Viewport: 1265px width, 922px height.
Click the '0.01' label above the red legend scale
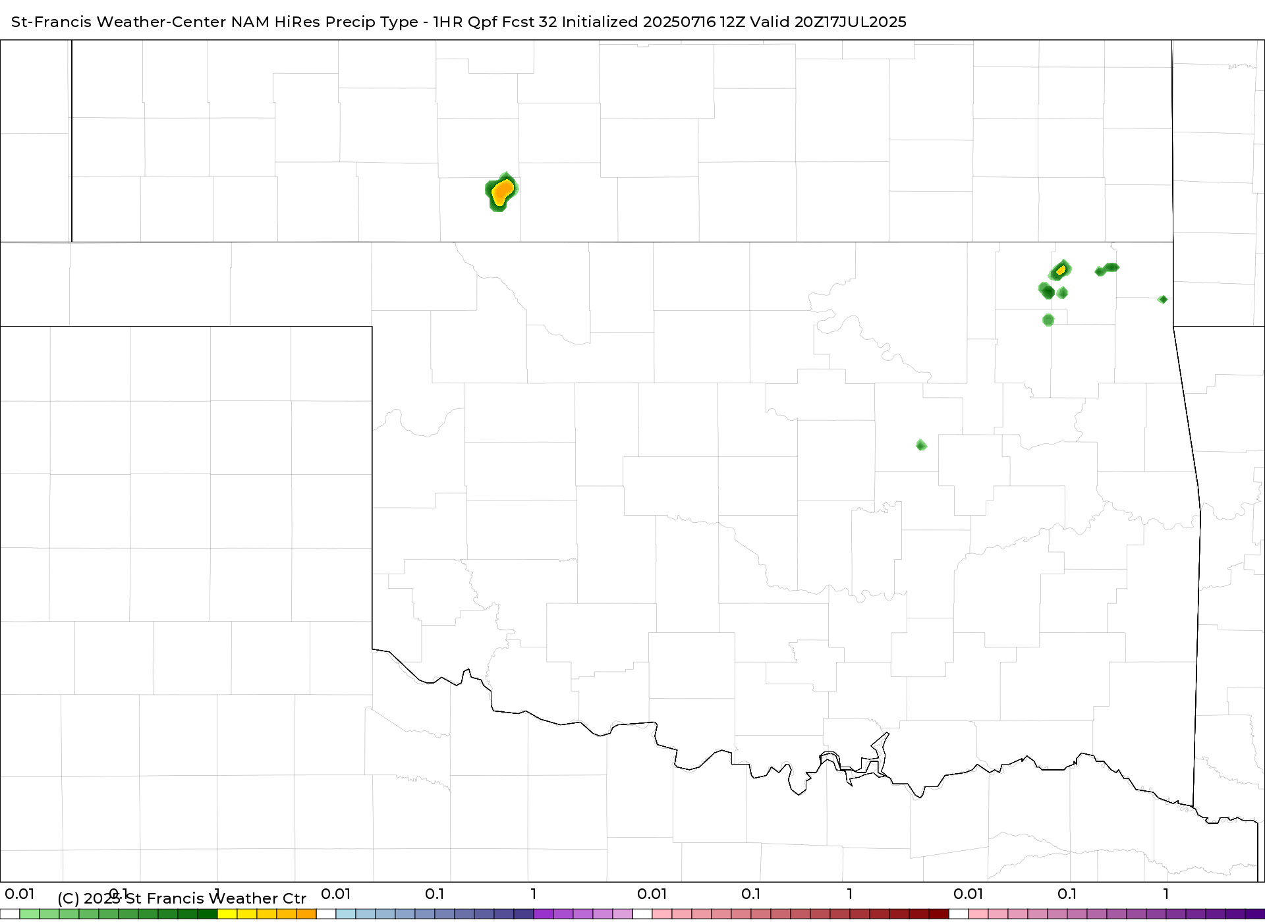point(652,894)
